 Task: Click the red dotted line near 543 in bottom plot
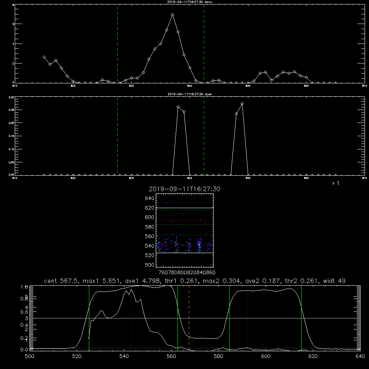coord(131,318)
